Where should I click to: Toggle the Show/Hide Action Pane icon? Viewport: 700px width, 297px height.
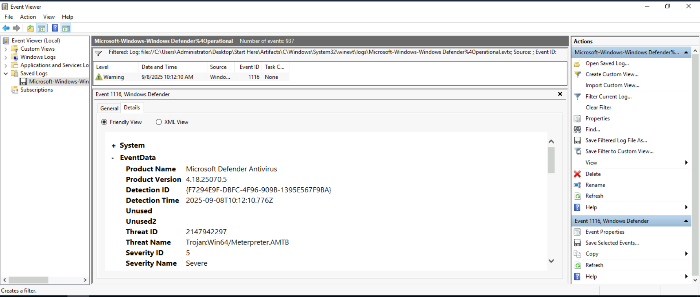66,28
